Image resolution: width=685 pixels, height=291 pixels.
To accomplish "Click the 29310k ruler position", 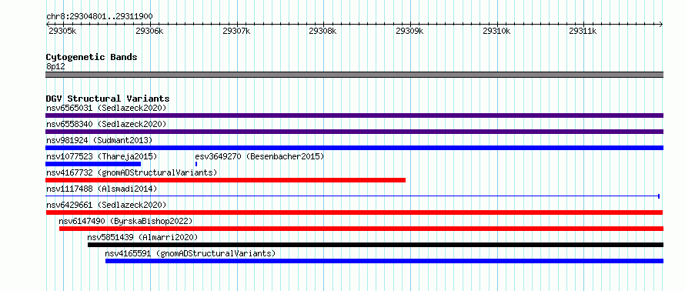I will point(496,31).
